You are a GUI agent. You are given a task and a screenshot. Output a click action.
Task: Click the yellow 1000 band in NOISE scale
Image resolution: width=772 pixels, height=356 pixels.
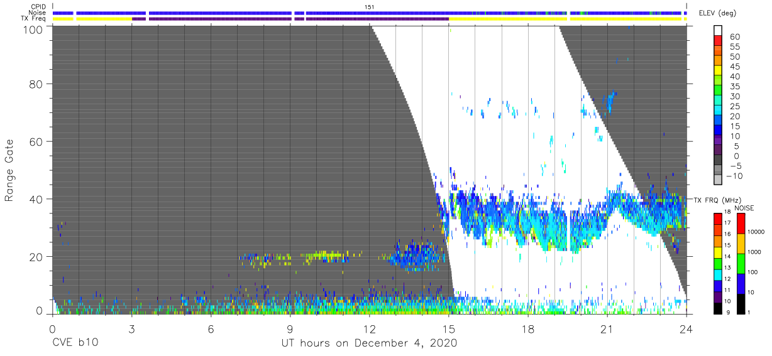742,244
